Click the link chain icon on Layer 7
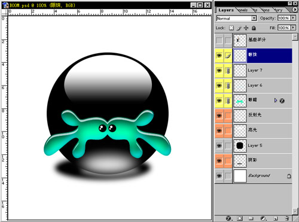This screenshot has width=299, height=222. pos(228,71)
